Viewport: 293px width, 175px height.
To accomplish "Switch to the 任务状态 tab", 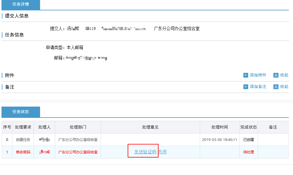I will tap(21, 112).
